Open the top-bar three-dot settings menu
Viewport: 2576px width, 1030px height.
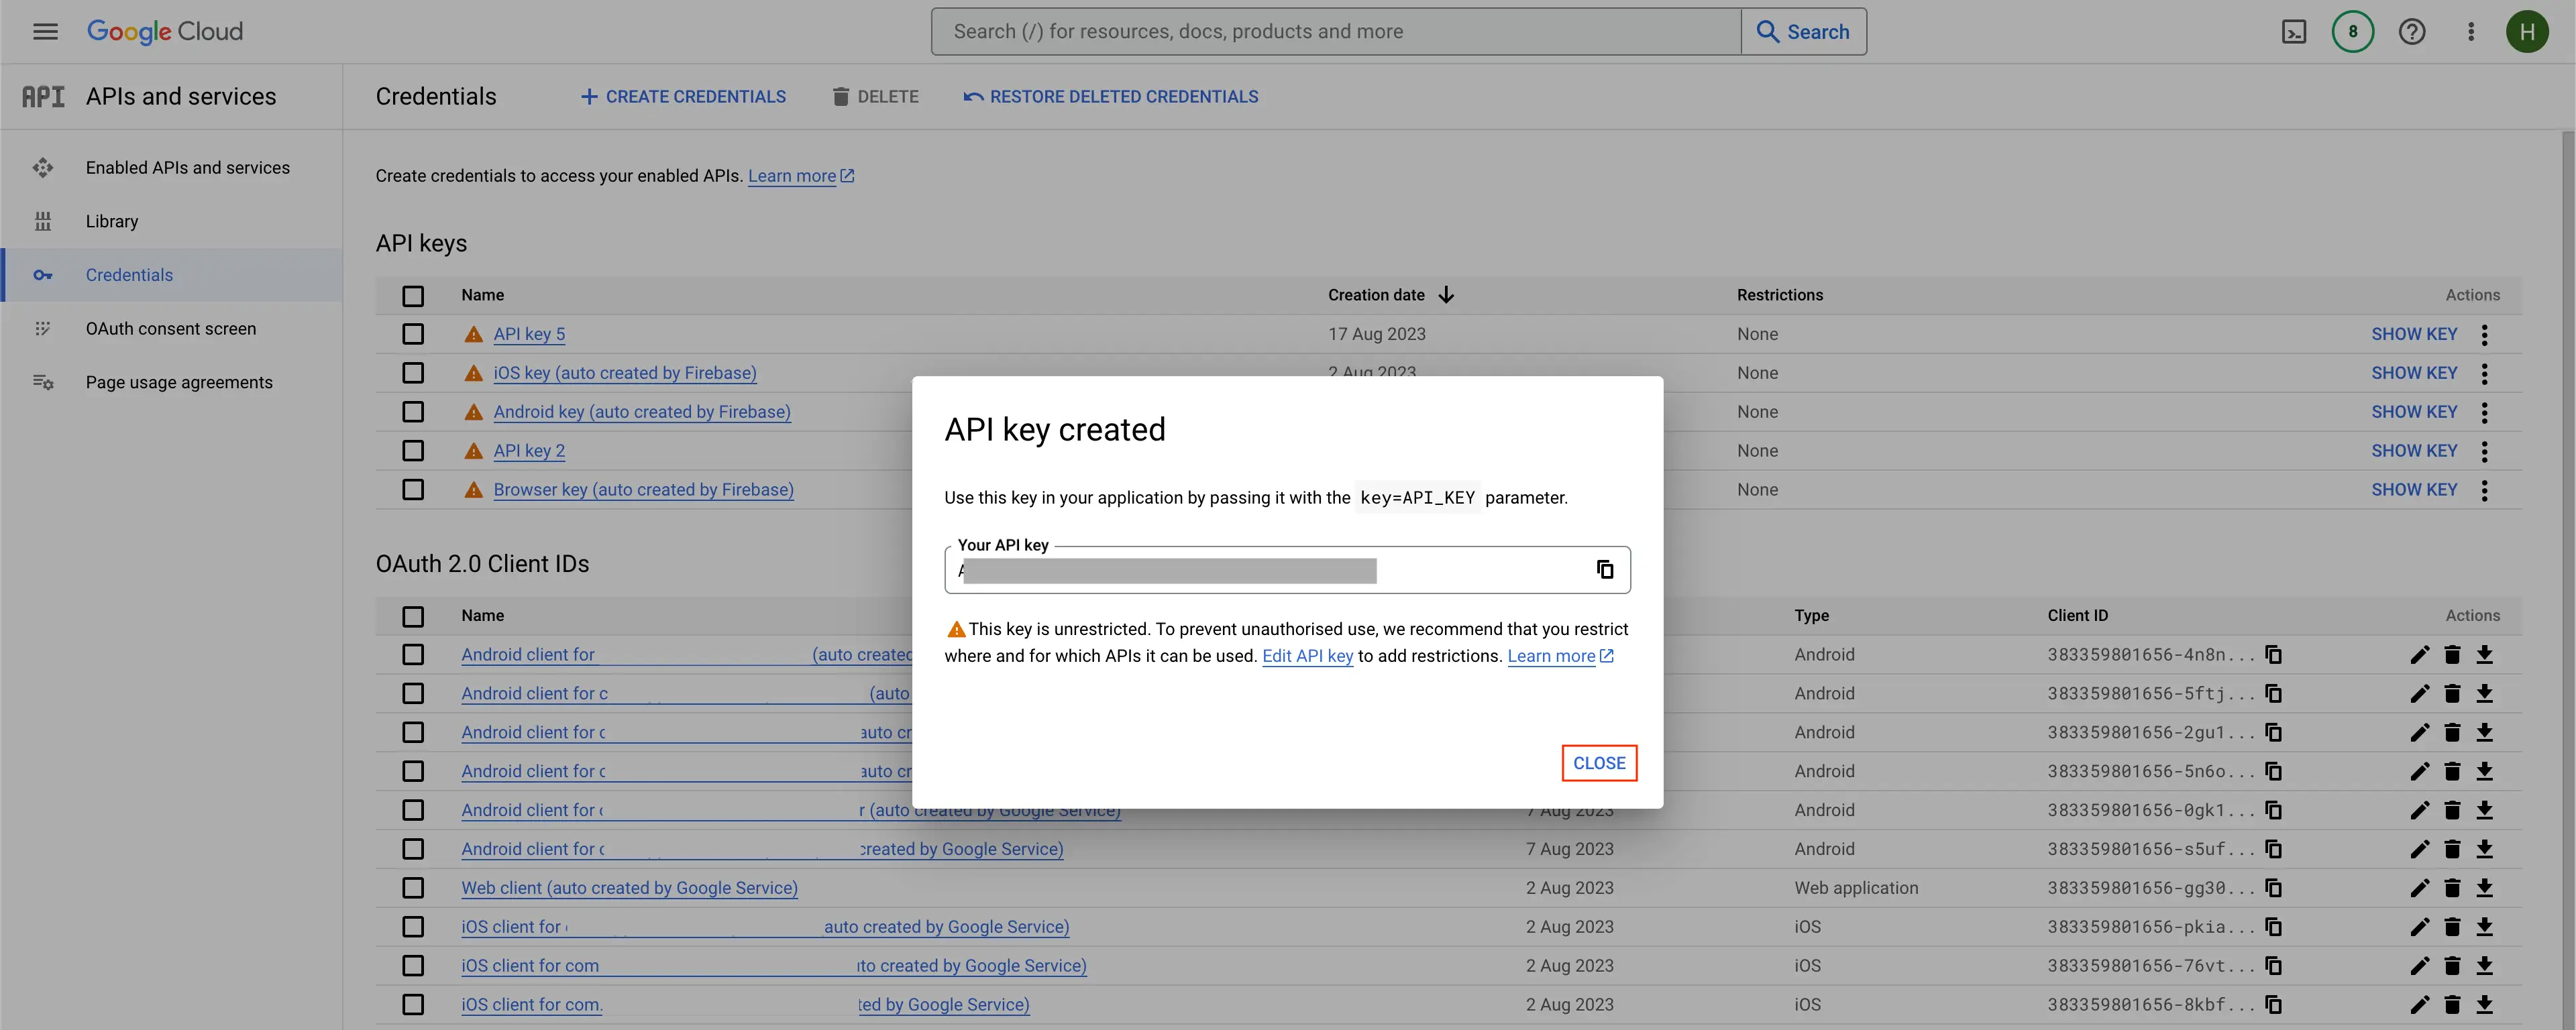coord(2471,32)
